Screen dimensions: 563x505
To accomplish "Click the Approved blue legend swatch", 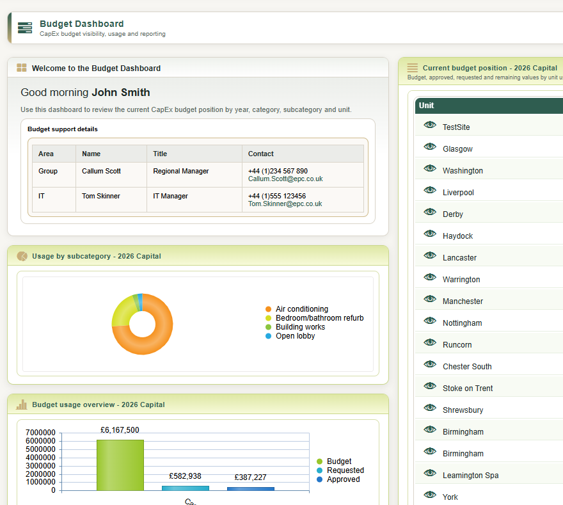I will pos(319,479).
